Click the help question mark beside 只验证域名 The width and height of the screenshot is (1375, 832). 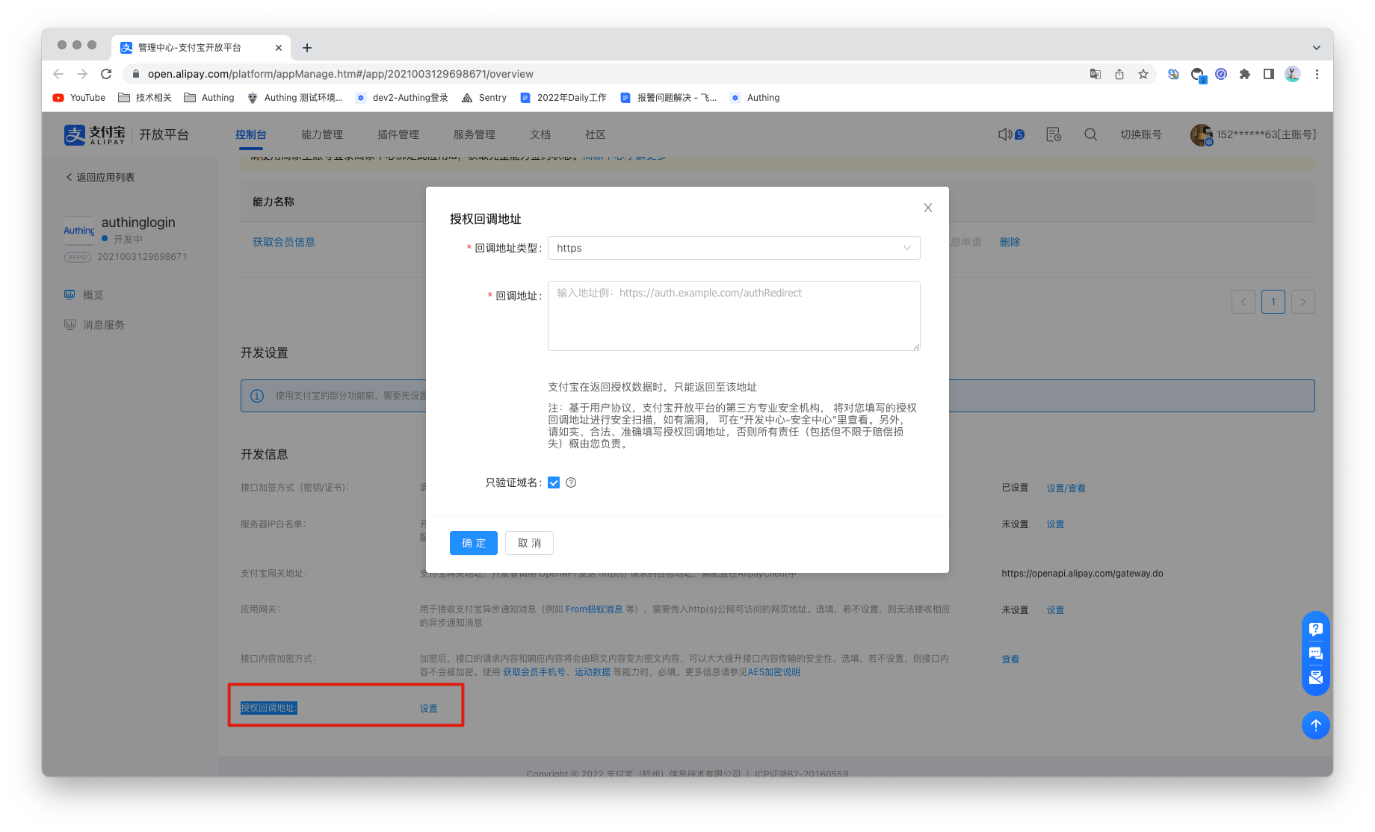tap(571, 482)
